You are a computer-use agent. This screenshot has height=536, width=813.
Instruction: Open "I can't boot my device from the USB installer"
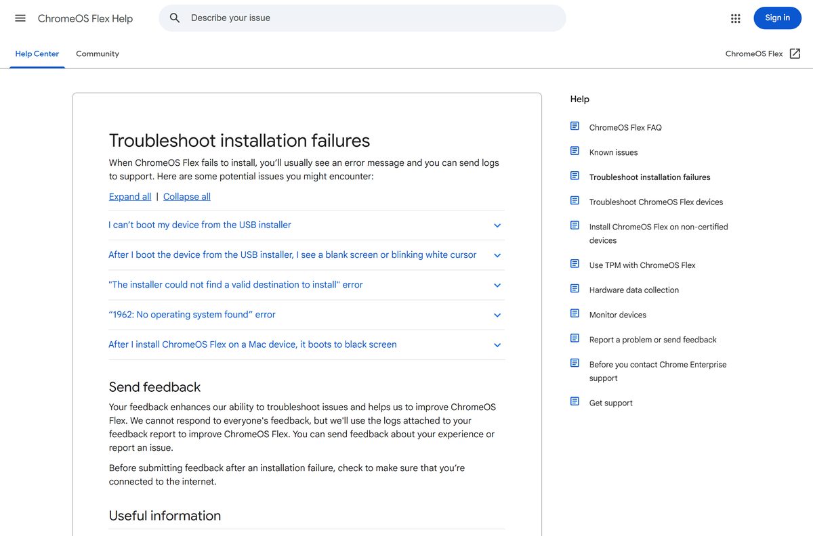click(200, 225)
